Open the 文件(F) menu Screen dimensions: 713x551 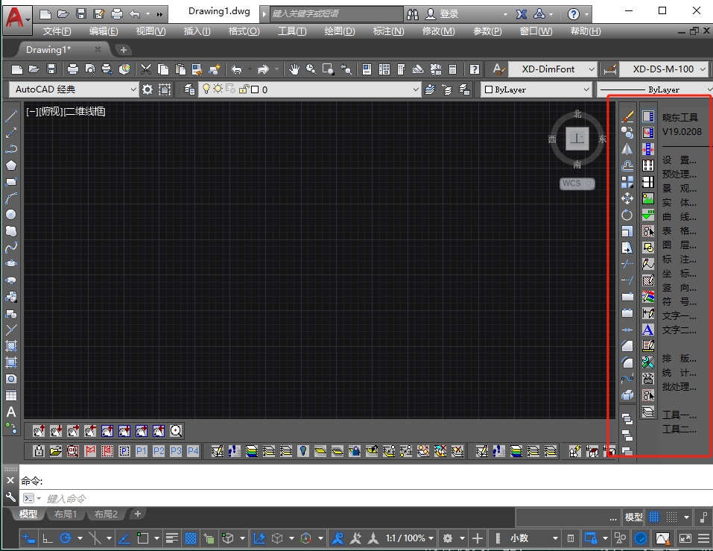click(57, 31)
